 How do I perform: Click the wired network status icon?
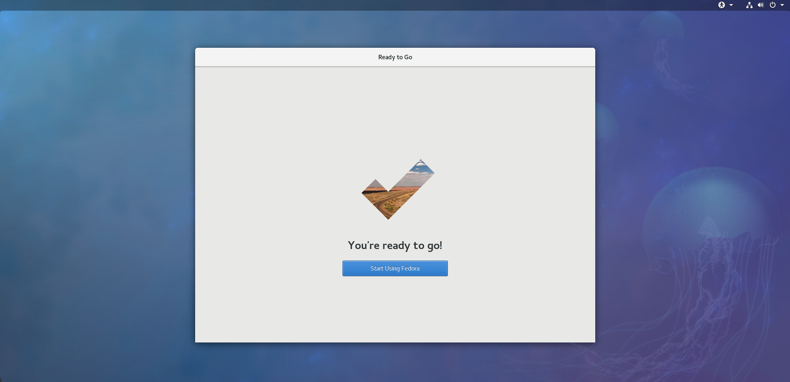(x=749, y=5)
